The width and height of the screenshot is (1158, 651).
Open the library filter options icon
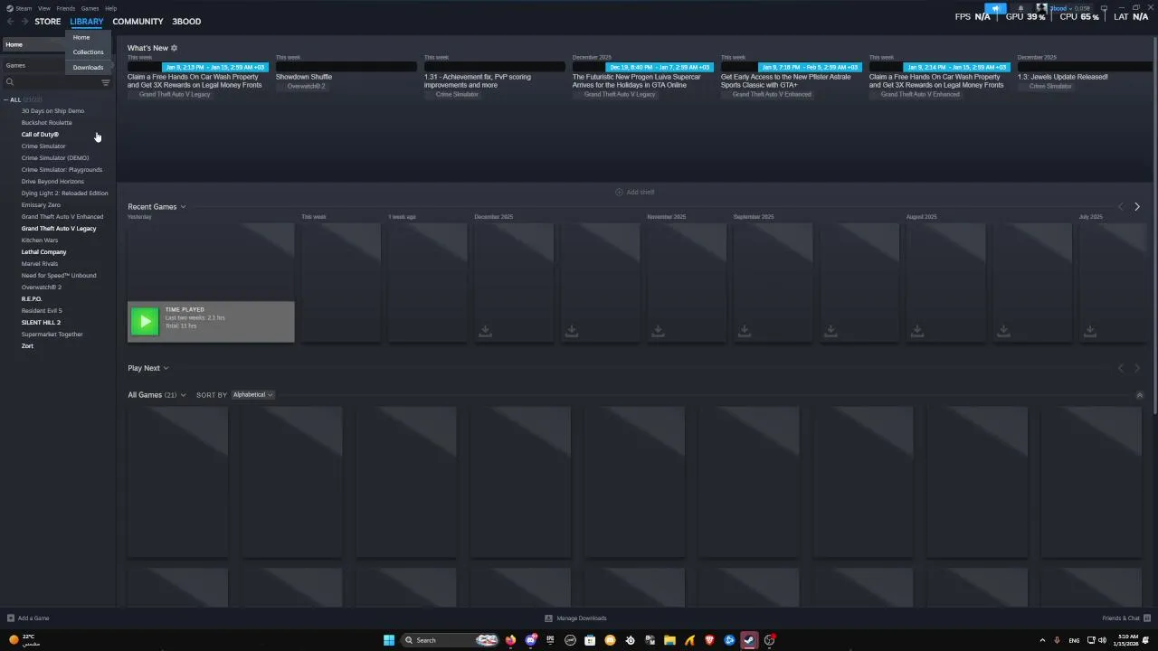(x=105, y=82)
